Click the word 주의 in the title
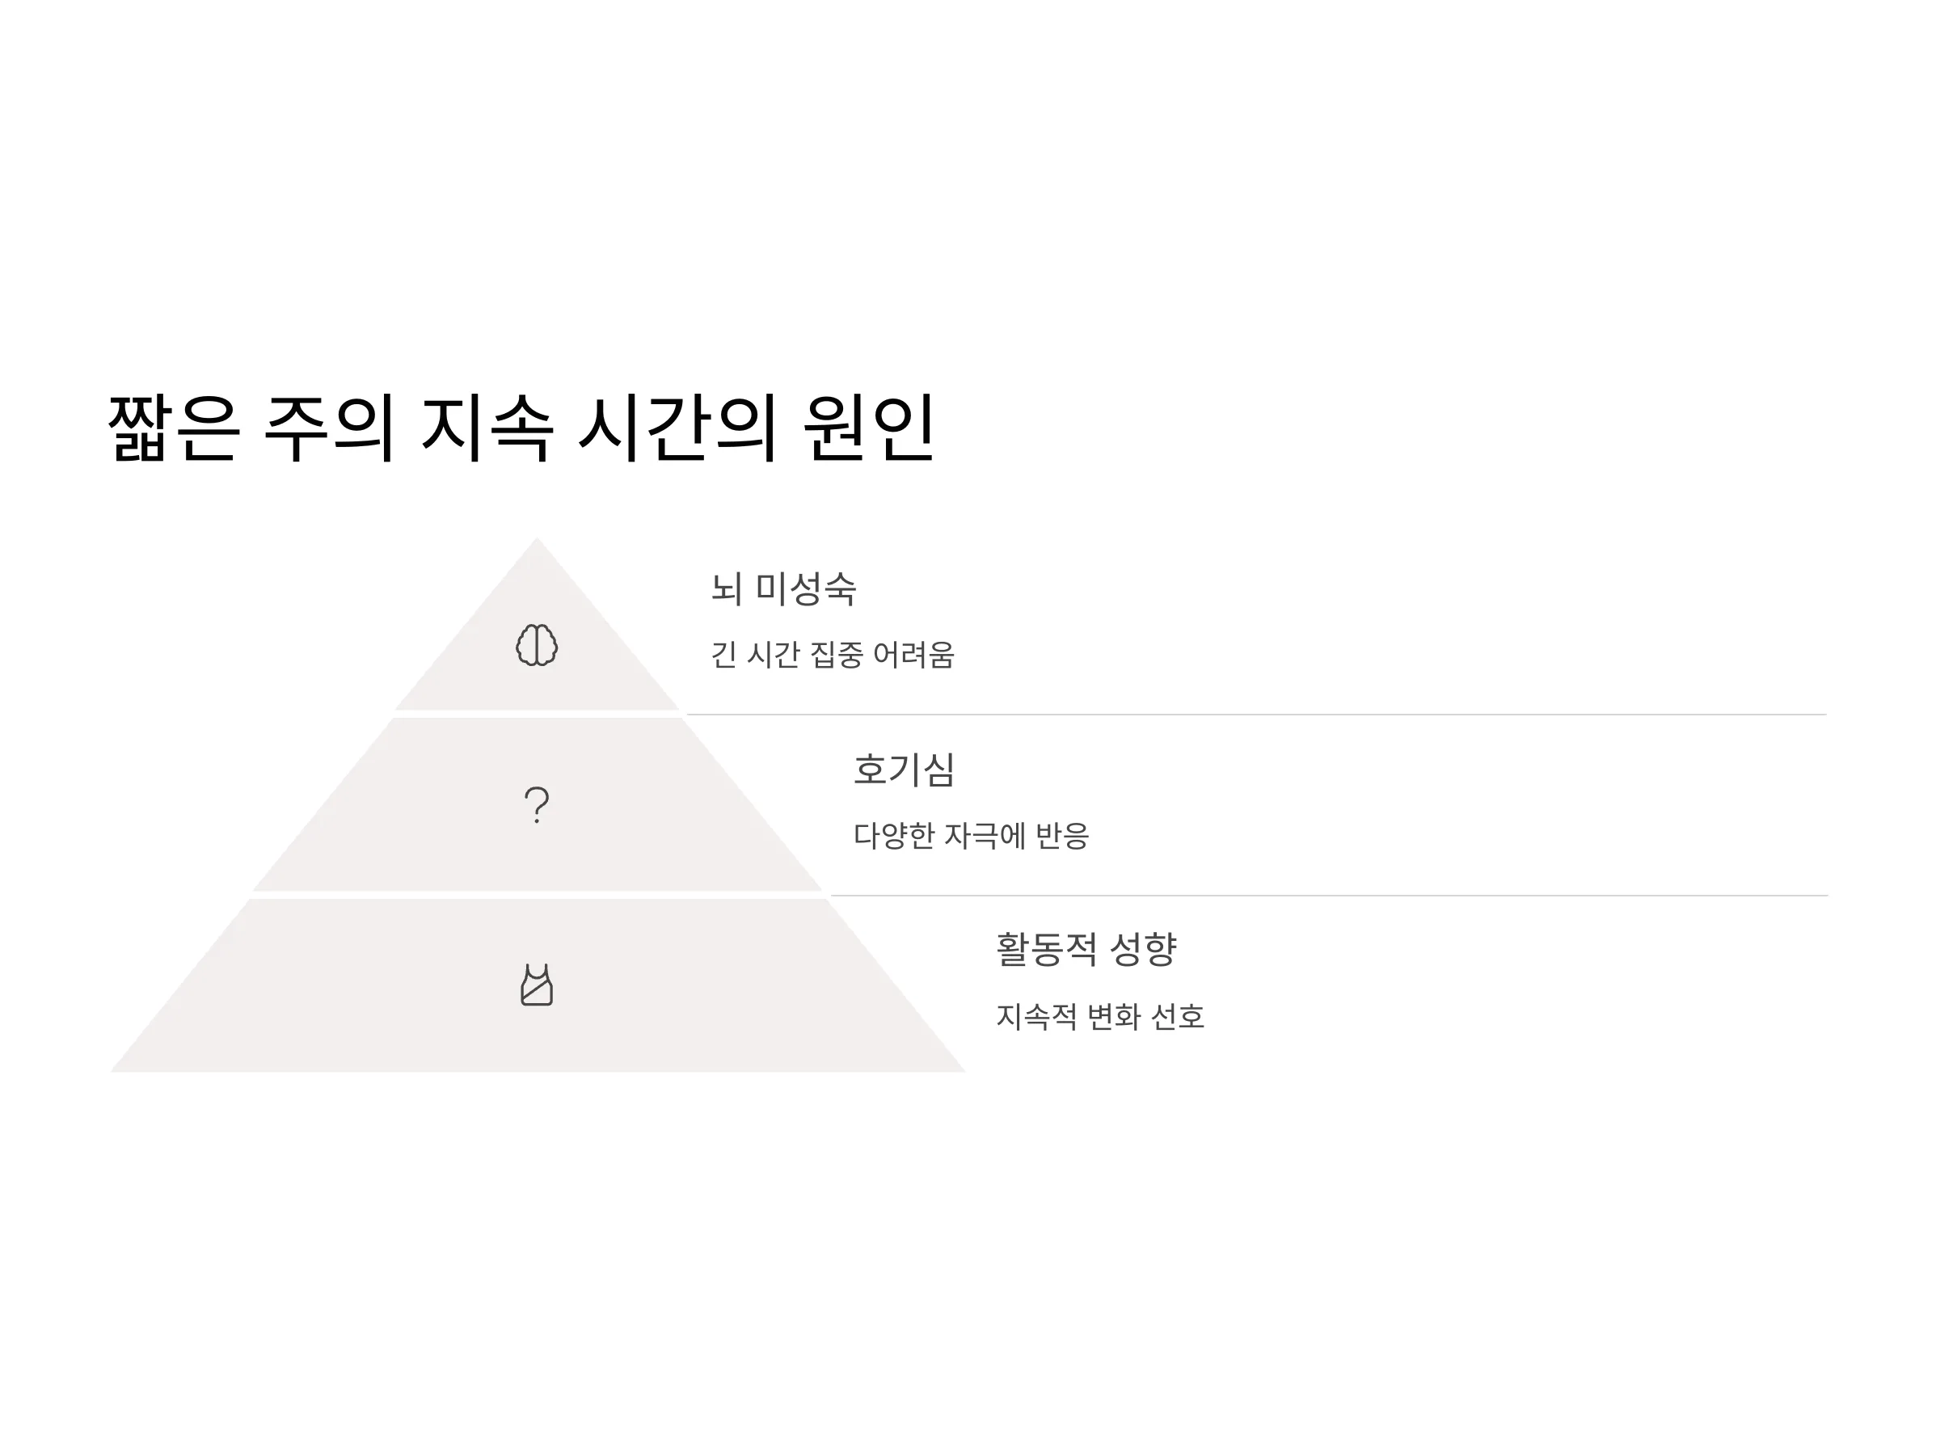The image size is (1940, 1455). 329,428
